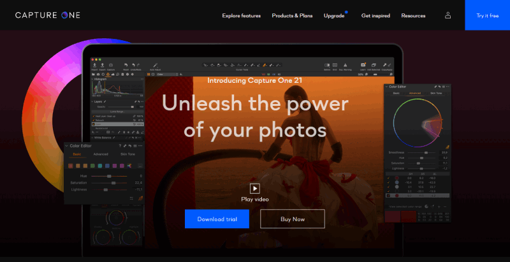Image resolution: width=510 pixels, height=262 pixels.
Task: Click the ellipsis button after swatches
Action: [x=140, y=166]
